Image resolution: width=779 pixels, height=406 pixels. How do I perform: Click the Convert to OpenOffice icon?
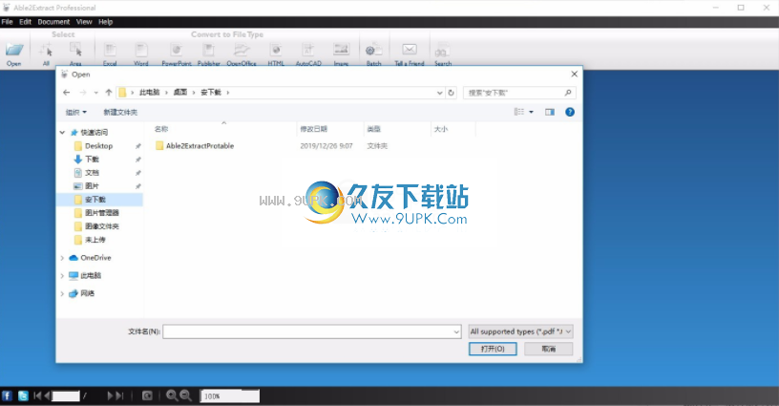click(x=242, y=50)
